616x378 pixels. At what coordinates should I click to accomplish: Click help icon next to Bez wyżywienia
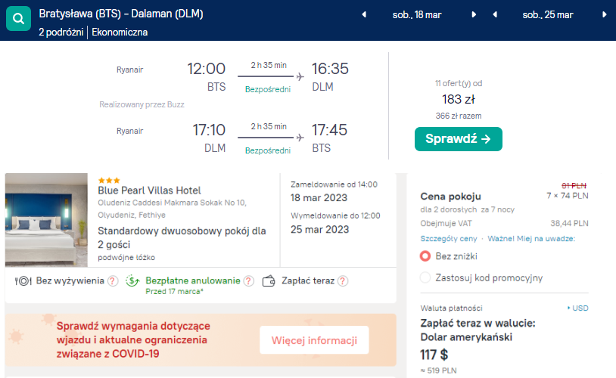(x=113, y=280)
